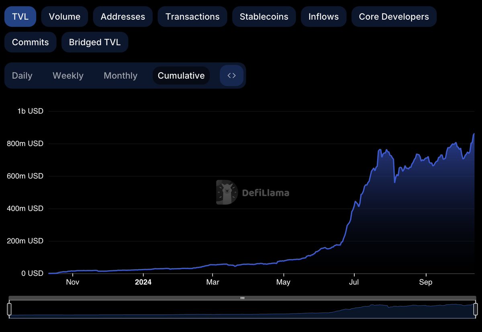View the Transactions tab

click(192, 16)
